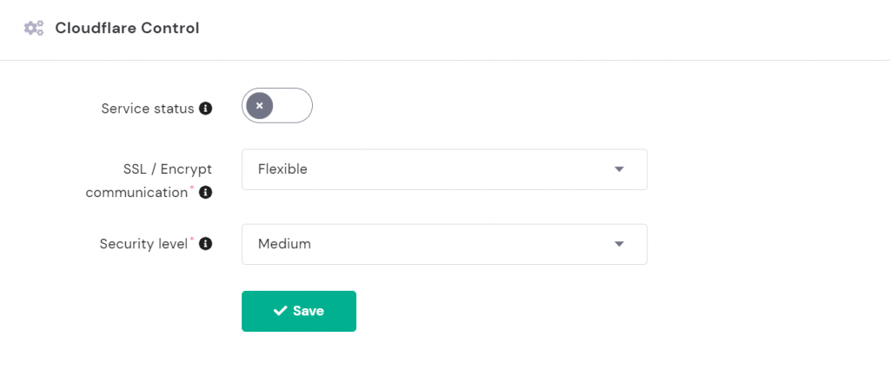Open the SSL dropdown showing Flexible
890x376 pixels.
(443, 169)
